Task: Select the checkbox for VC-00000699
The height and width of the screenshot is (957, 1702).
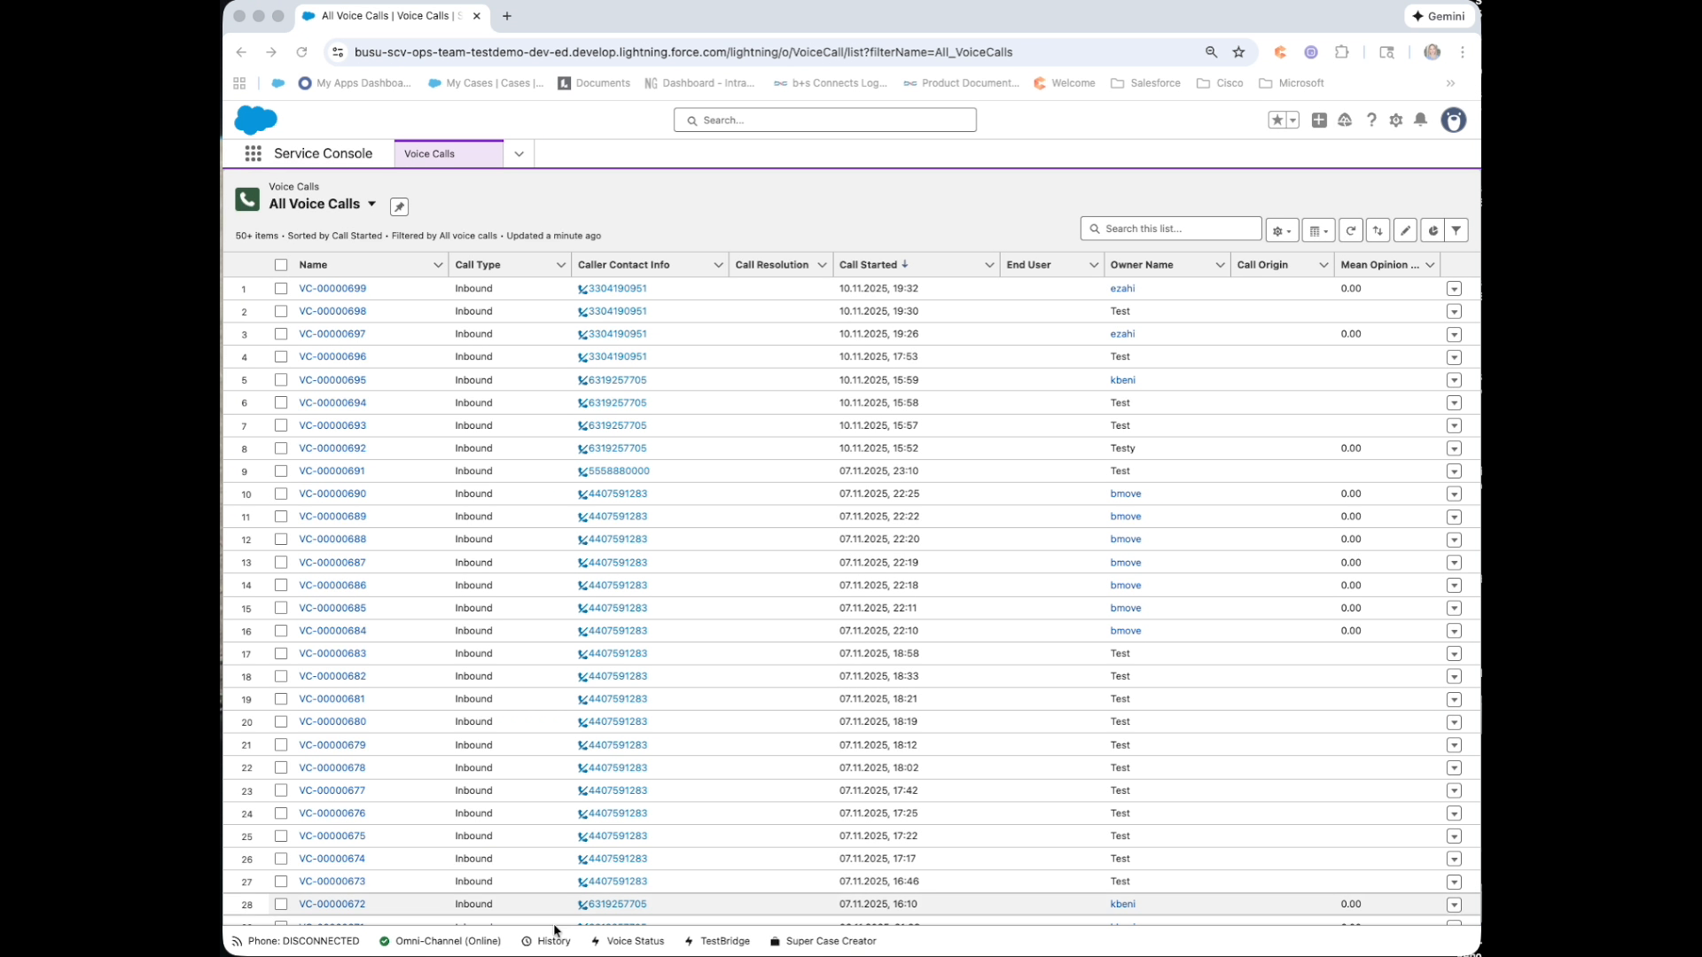Action: coord(280,288)
